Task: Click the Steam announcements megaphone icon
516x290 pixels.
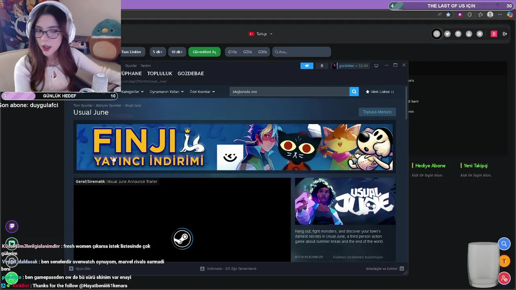Action: click(307, 66)
